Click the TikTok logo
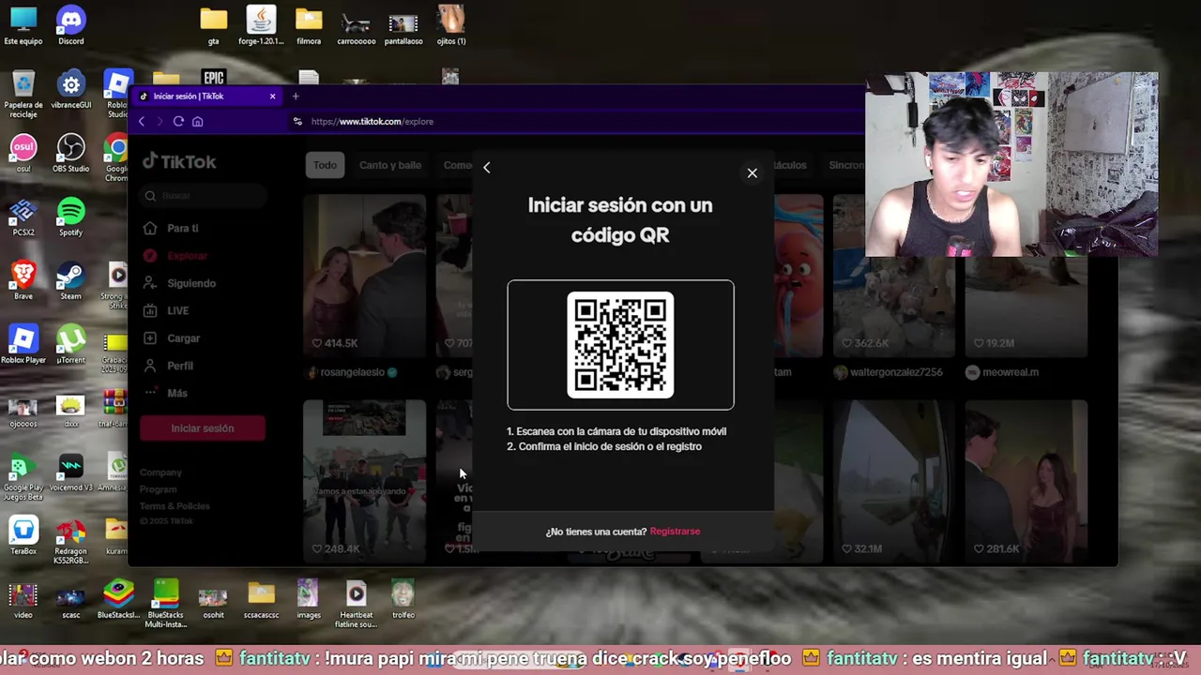Screen dimensions: 1201x675 click(x=179, y=161)
